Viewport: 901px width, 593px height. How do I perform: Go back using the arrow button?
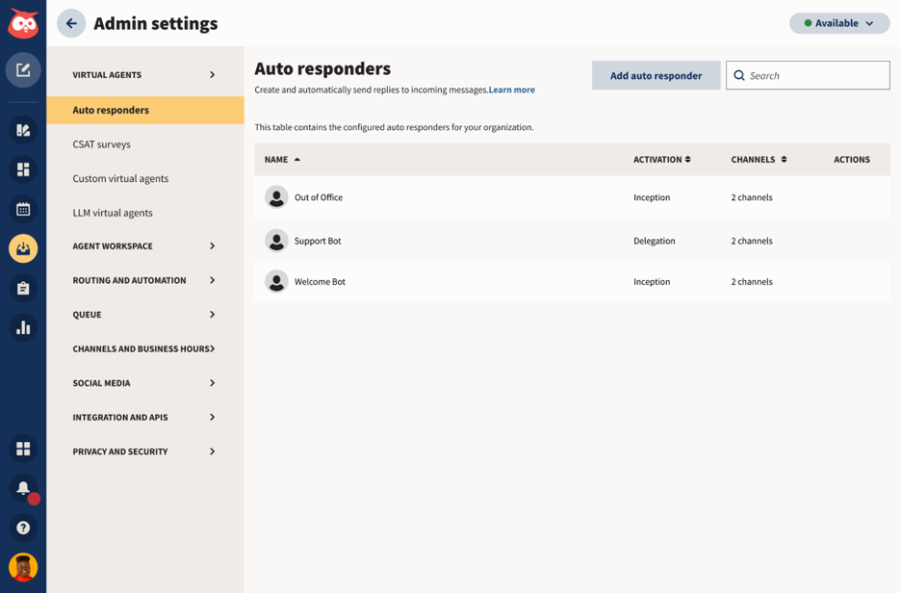pyautogui.click(x=71, y=23)
